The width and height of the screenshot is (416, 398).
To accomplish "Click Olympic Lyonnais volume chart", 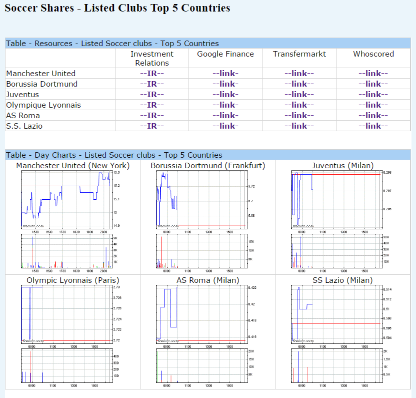I will pos(67,366).
